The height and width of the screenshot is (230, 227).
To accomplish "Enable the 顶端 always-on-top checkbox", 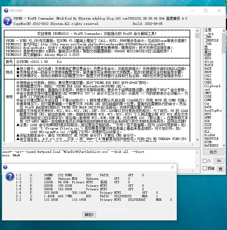I will pyautogui.click(x=205, y=168).
